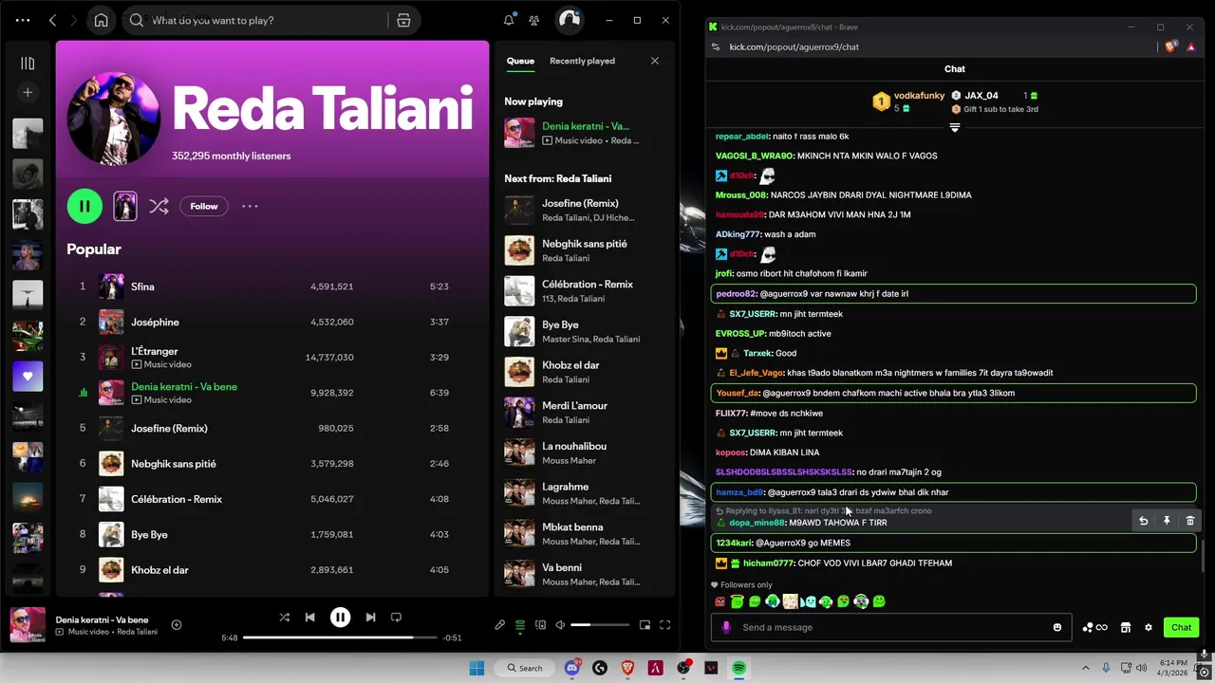
Task: Click the plus create button in the sidebar
Action: [x=28, y=92]
